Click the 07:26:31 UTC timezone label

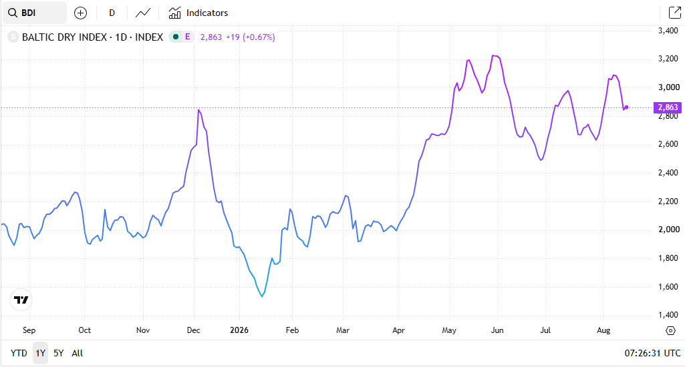click(652, 353)
